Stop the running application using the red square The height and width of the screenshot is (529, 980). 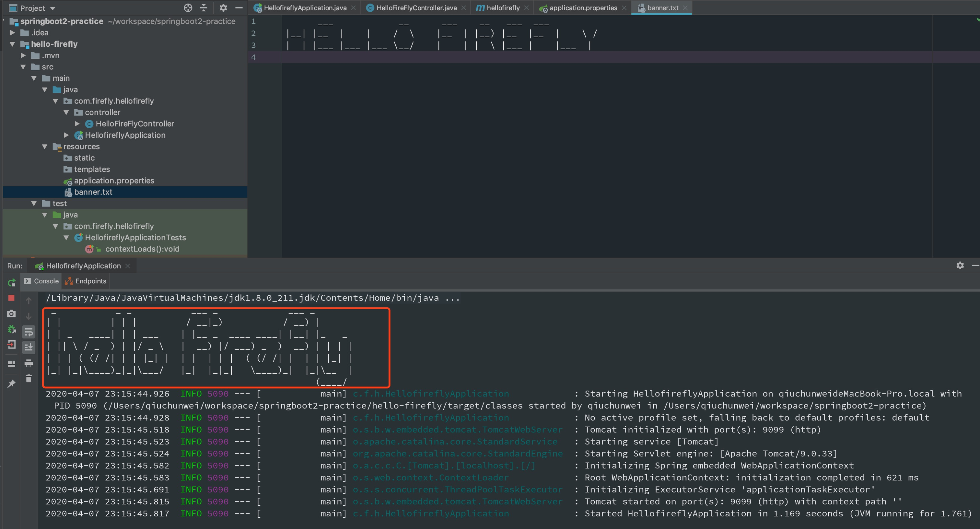click(11, 298)
